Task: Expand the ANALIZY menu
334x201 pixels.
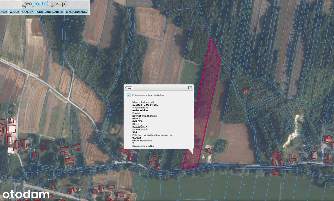Action: pos(27,12)
